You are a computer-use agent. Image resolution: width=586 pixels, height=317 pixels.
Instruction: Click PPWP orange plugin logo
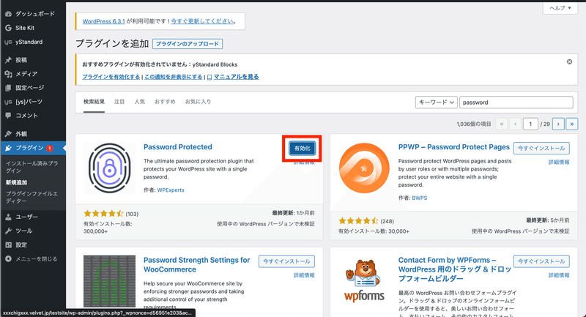[364, 168]
